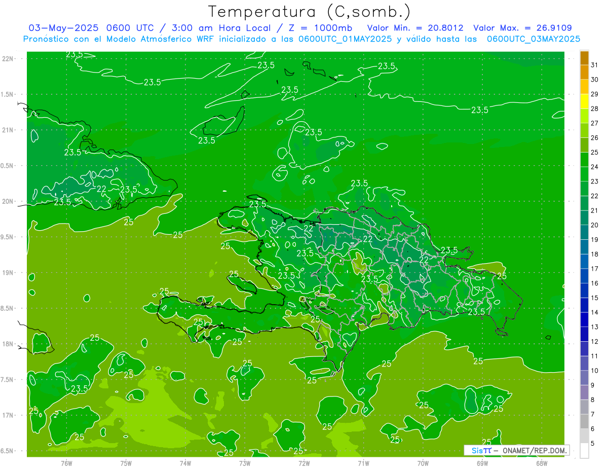Pick the light green swatch between 26 and 27
608x470 pixels.
pyautogui.click(x=584, y=130)
